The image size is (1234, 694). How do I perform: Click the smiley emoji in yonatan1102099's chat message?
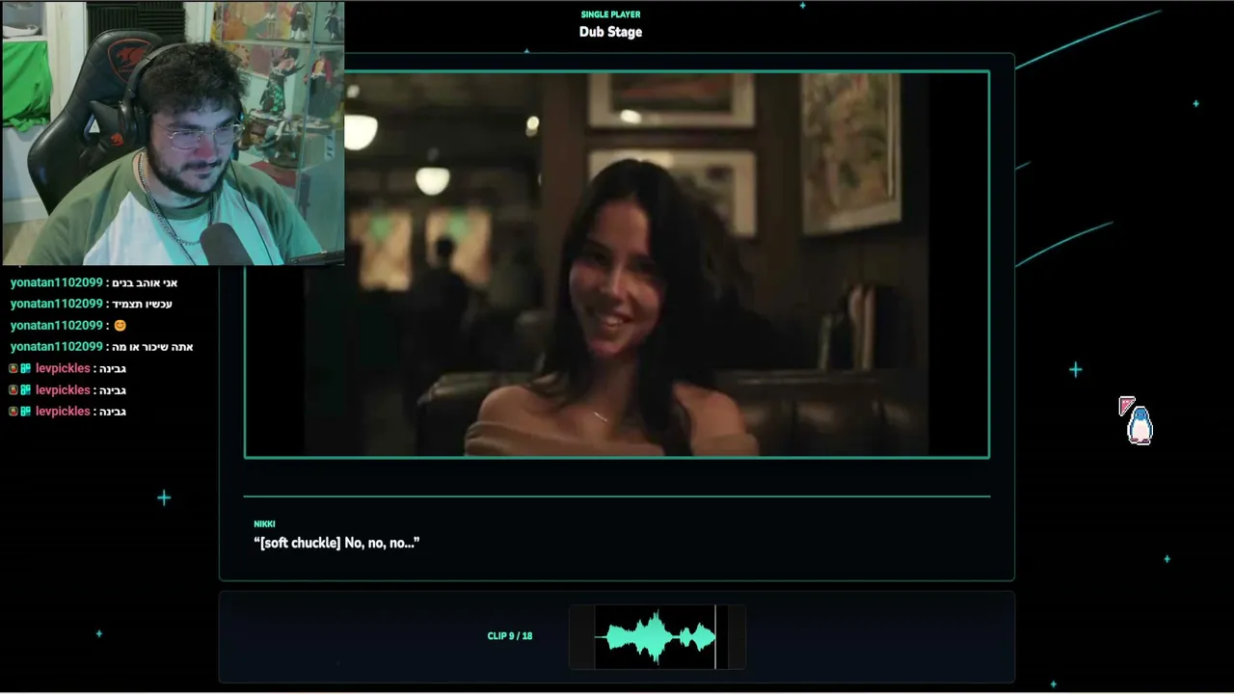pos(120,326)
